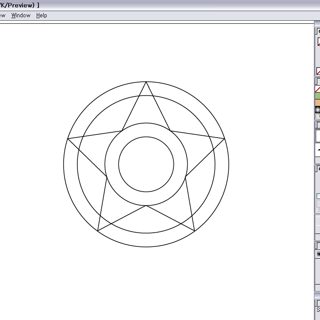This screenshot has width=320, height=320.
Task: Collapse the panel with arrow below brushes
Action: tap(318, 169)
